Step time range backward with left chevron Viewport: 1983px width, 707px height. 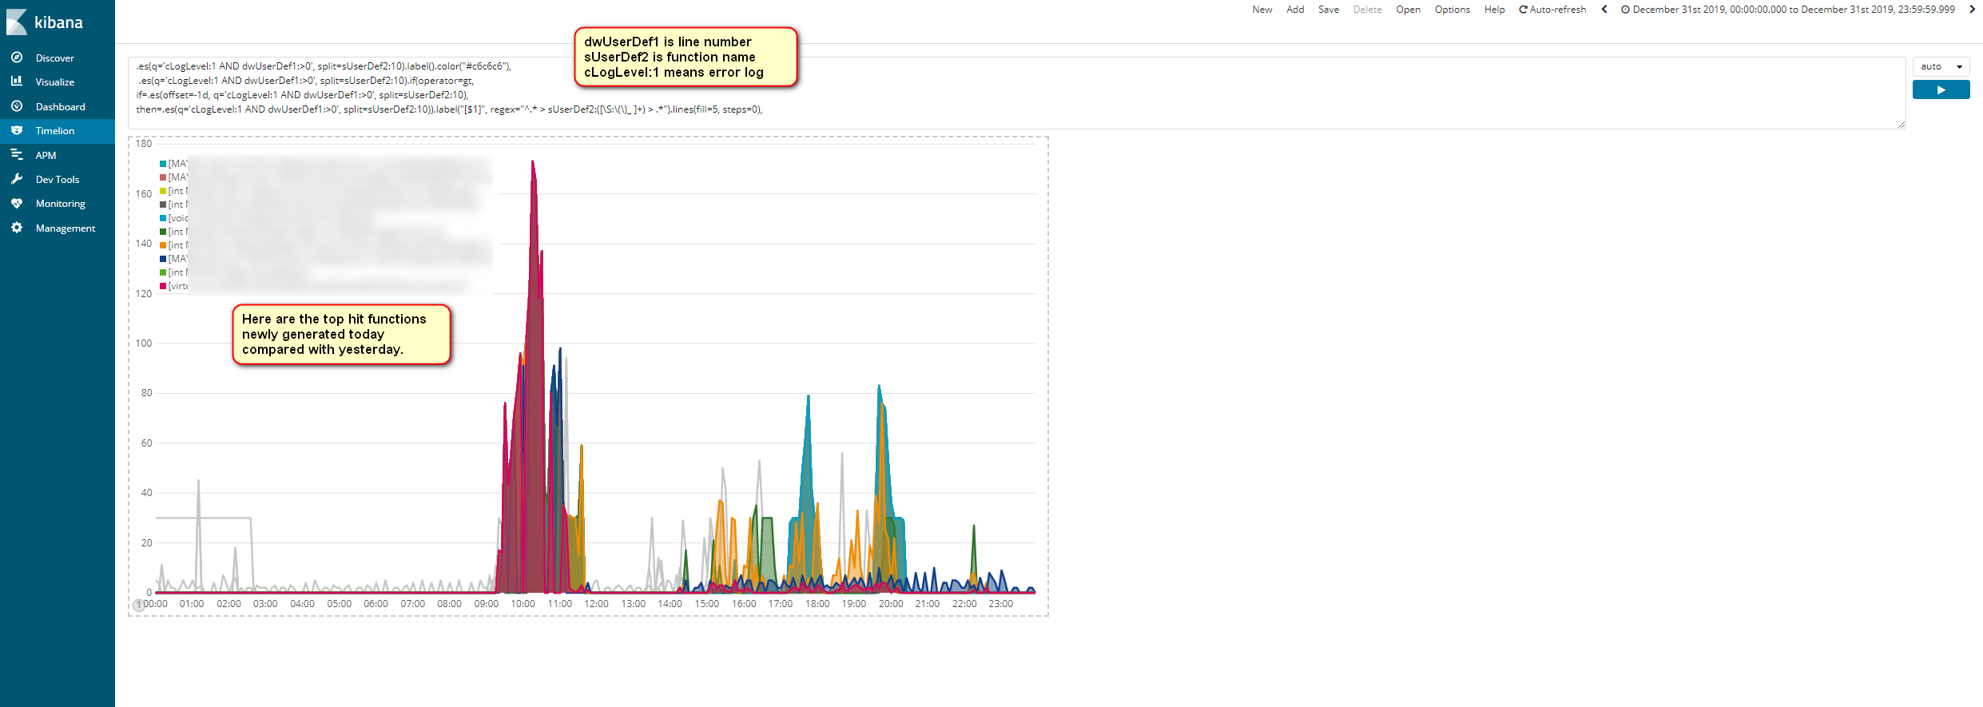click(x=1604, y=10)
